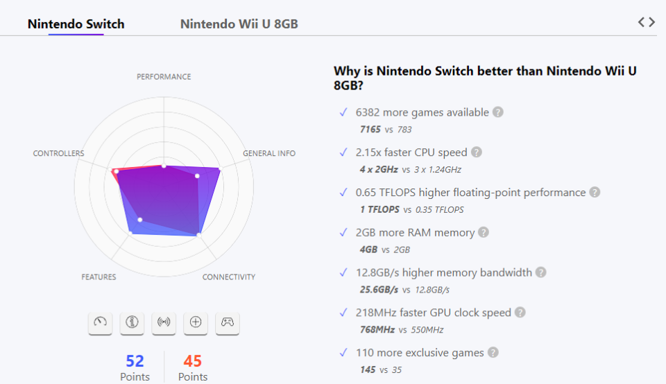Show info for 2GB more RAM memory
This screenshot has height=384, width=666.
[x=484, y=233]
